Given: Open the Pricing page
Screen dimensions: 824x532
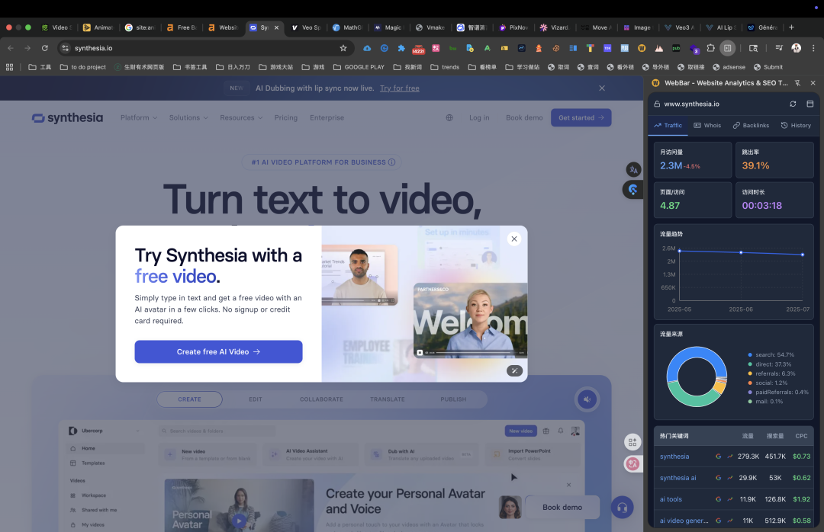Looking at the screenshot, I should pos(286,117).
